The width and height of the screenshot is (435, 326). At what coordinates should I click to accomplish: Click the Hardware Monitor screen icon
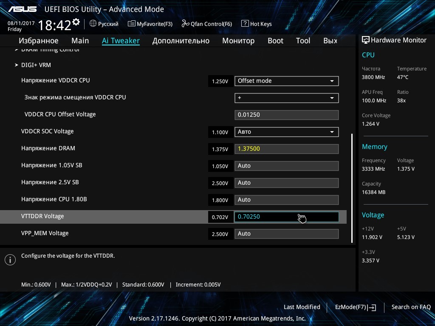click(366, 40)
